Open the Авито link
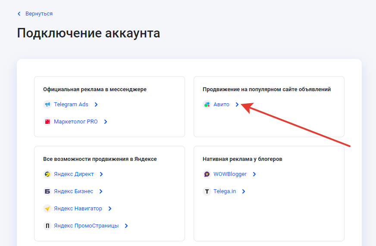This screenshot has width=376, height=246. (x=221, y=105)
